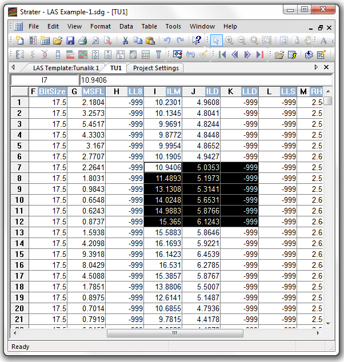The image size is (344, 362).
Task: Click the line/symbol log curve icon
Action: point(33,55)
